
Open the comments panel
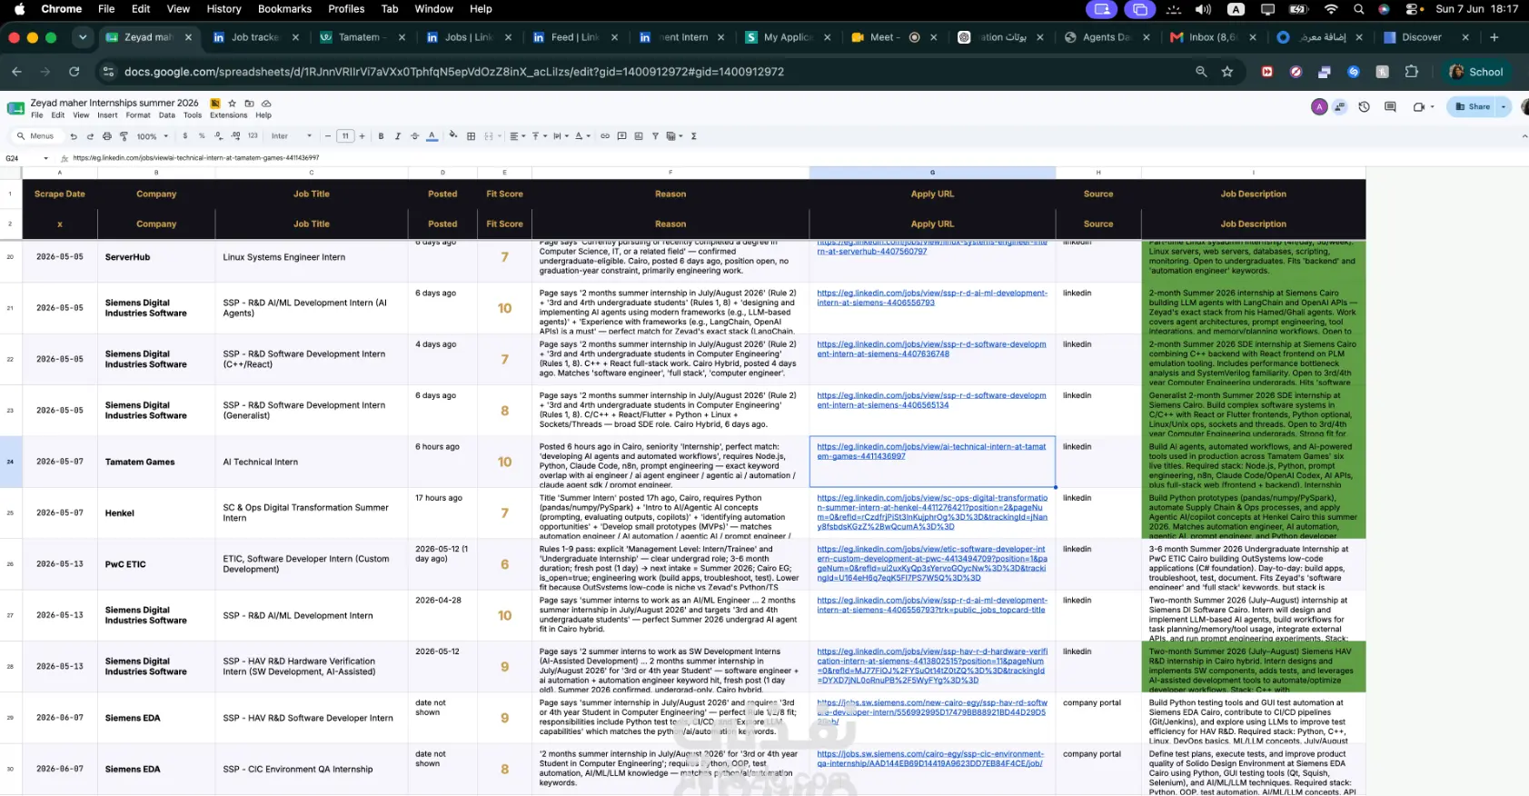pos(1390,107)
